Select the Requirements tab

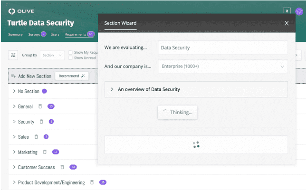tap(76, 35)
